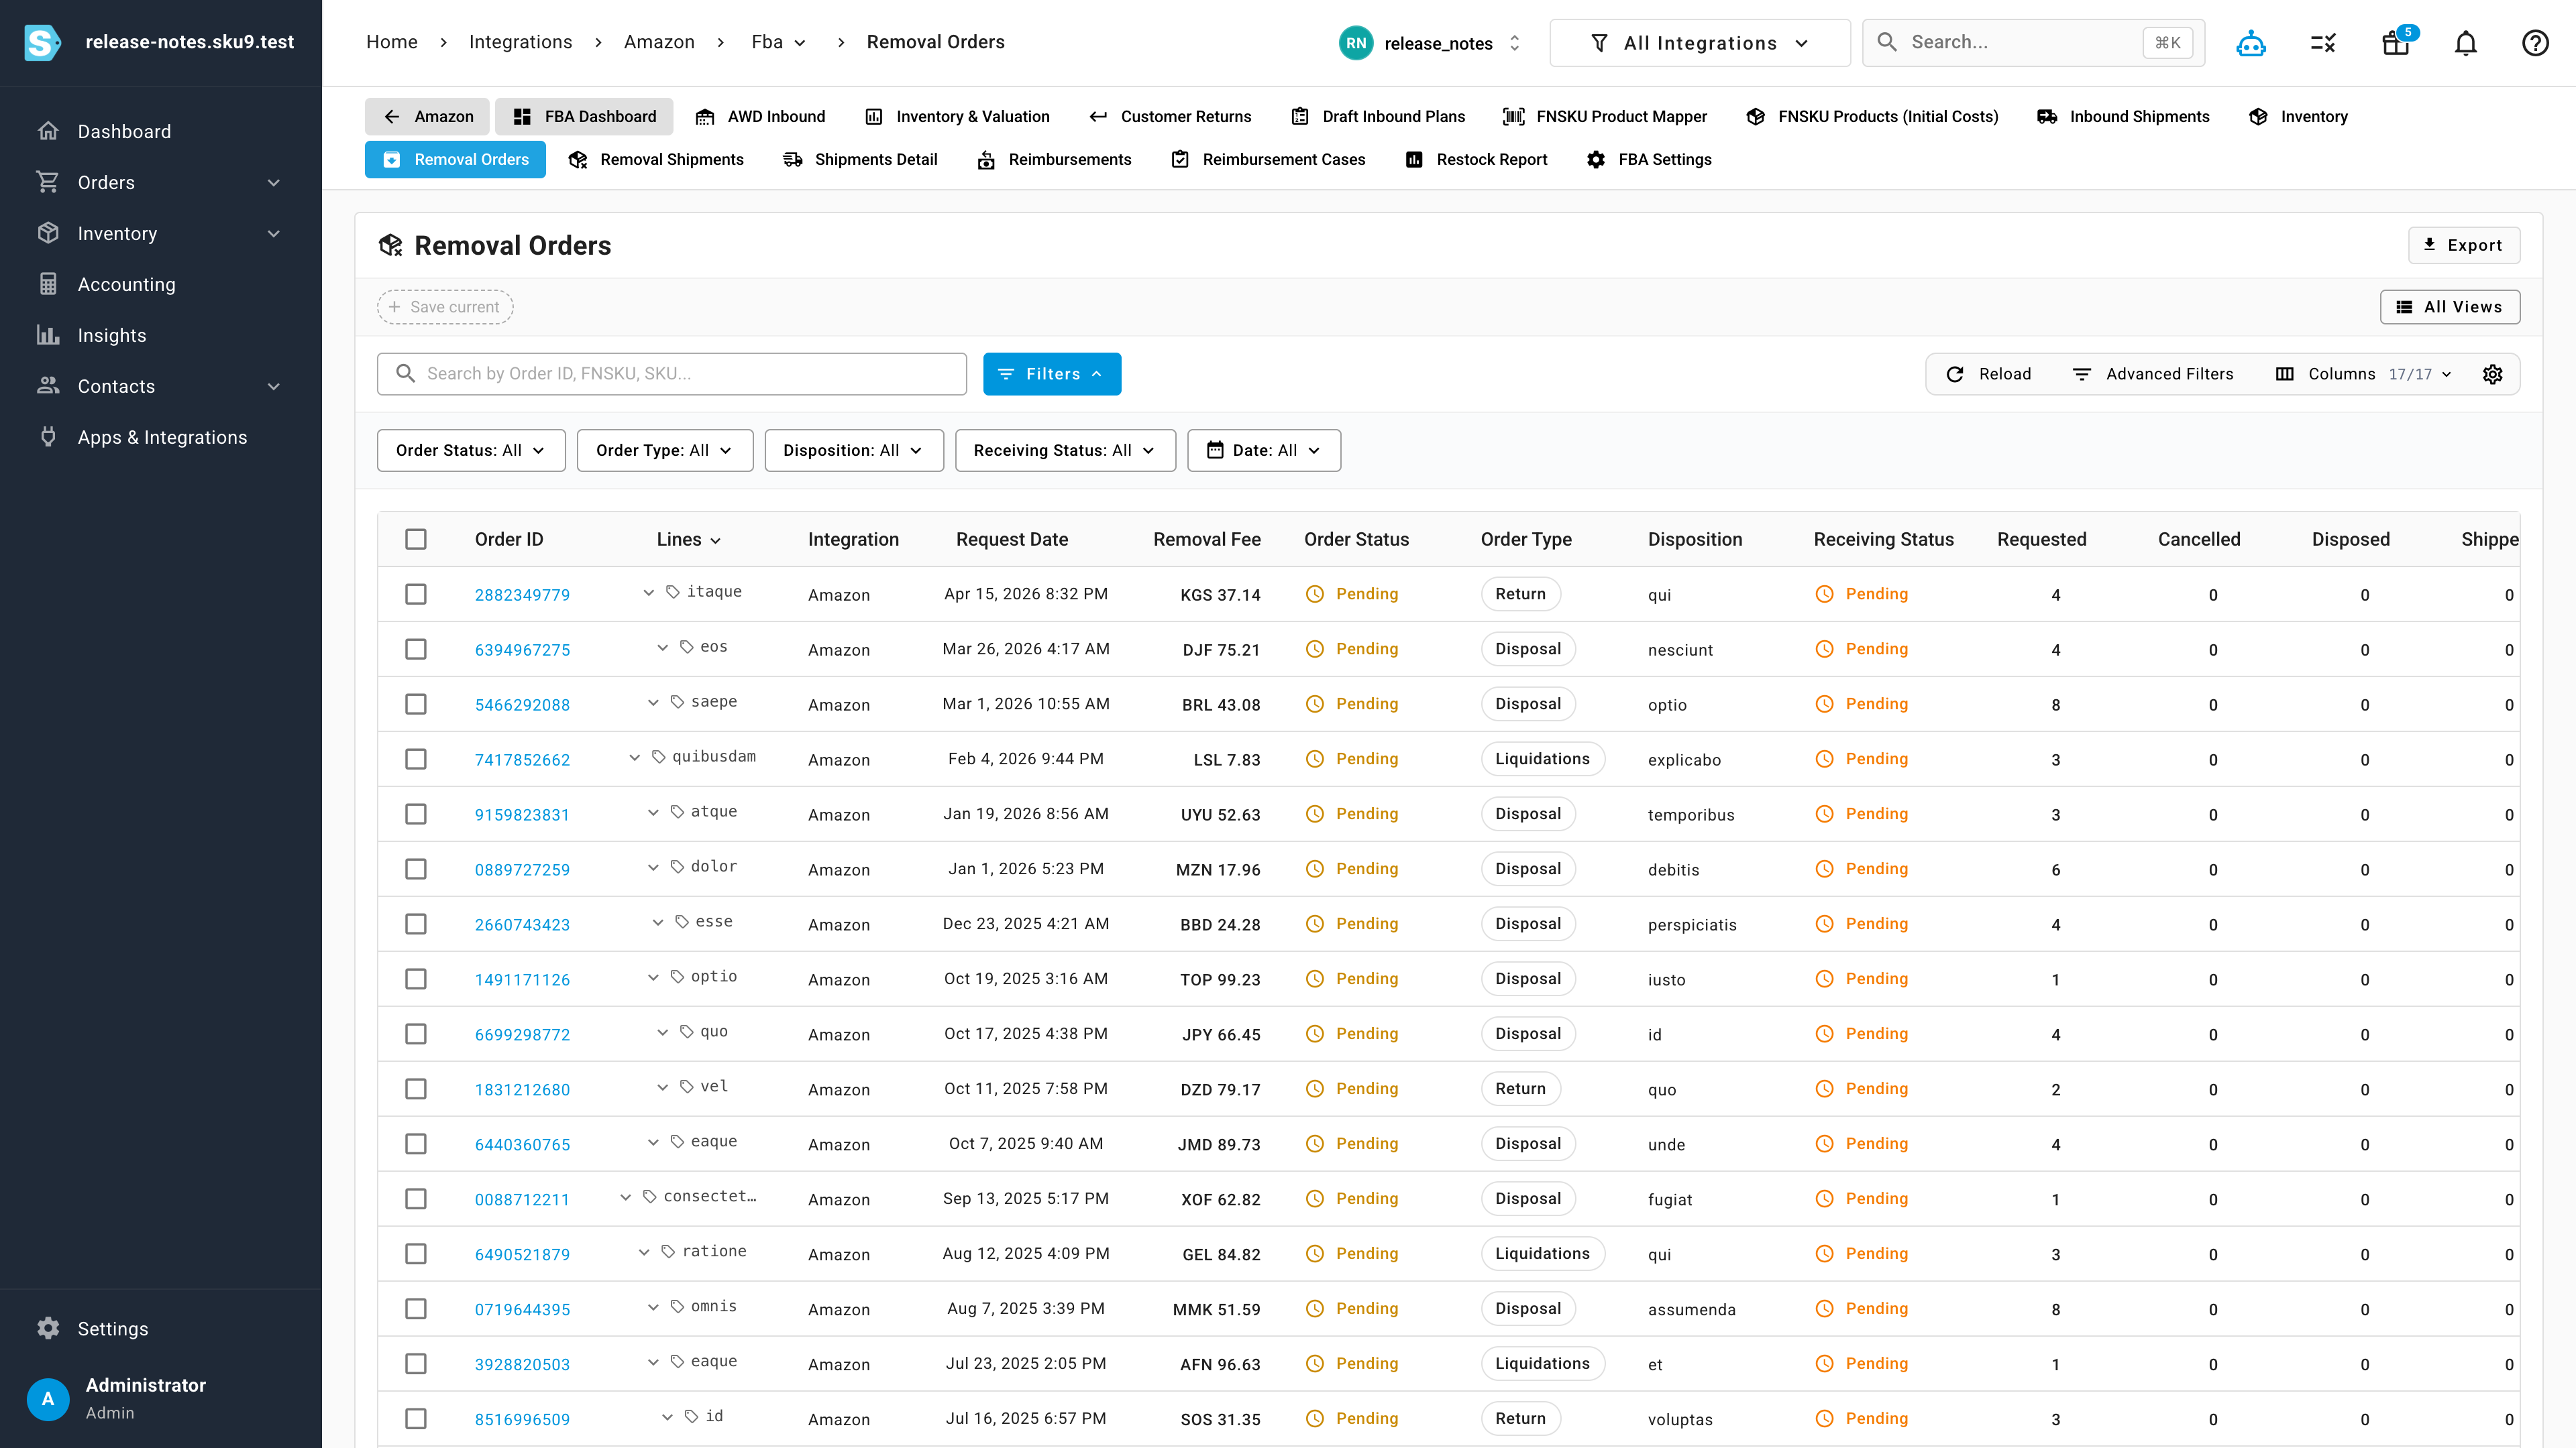Viewport: 2576px width, 1448px height.
Task: Check the box for order 3928820503
Action: point(416,1363)
